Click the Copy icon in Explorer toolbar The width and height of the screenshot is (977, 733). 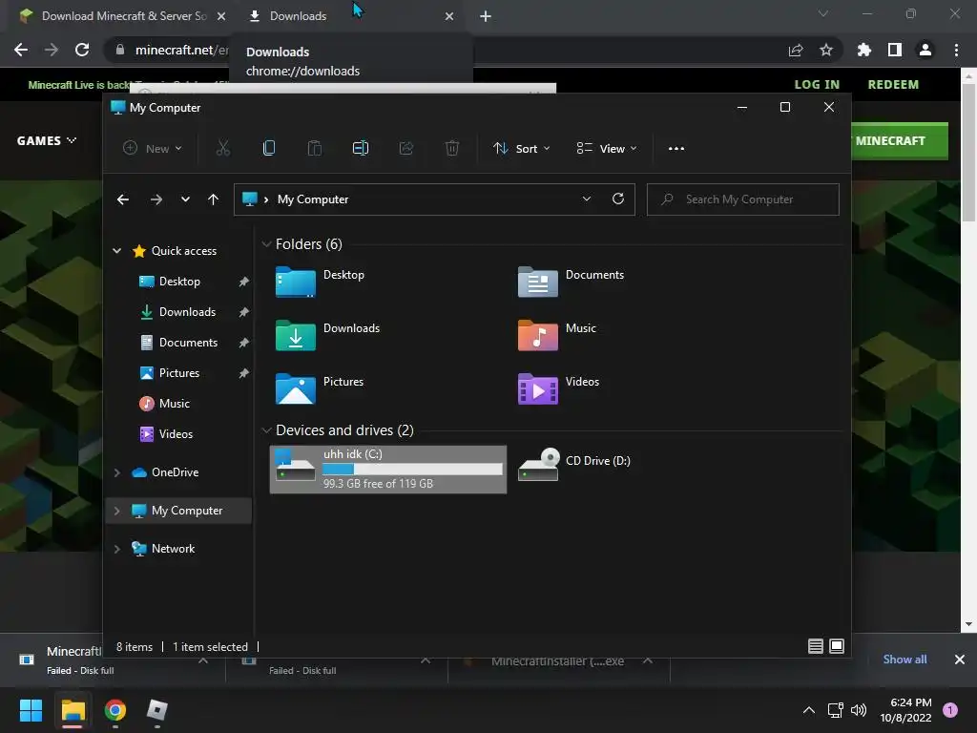268,148
